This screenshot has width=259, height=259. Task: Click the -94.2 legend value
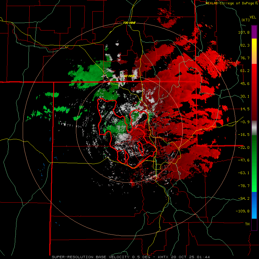click(244, 199)
